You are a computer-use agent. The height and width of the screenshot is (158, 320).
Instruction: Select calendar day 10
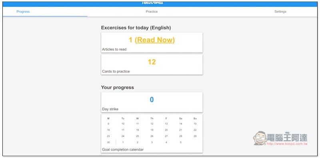(123, 124)
